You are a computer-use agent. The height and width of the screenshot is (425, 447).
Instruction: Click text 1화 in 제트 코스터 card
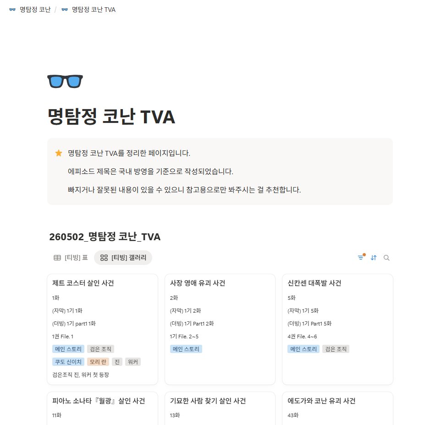[55, 298]
